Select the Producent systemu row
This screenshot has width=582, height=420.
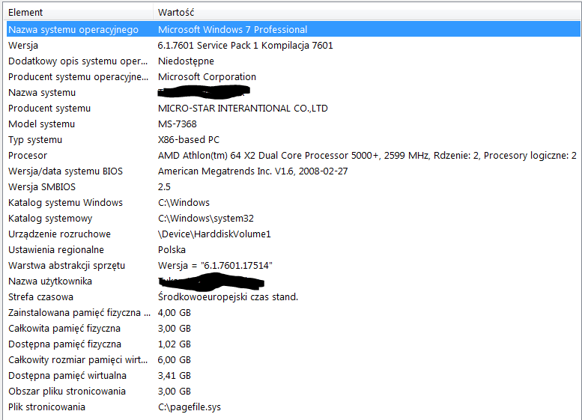click(x=49, y=108)
